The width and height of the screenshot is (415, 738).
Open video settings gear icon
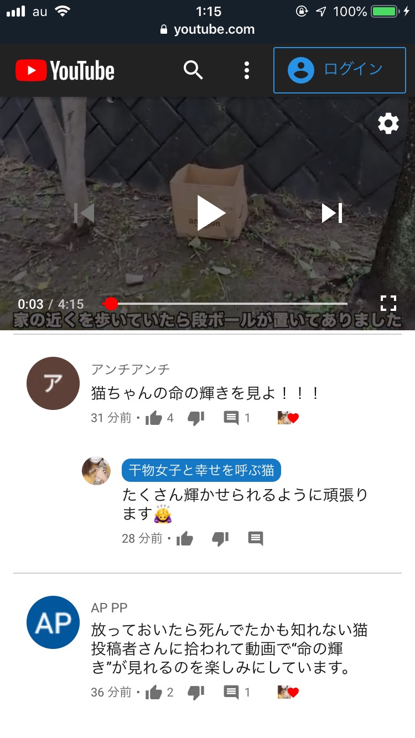click(x=388, y=123)
